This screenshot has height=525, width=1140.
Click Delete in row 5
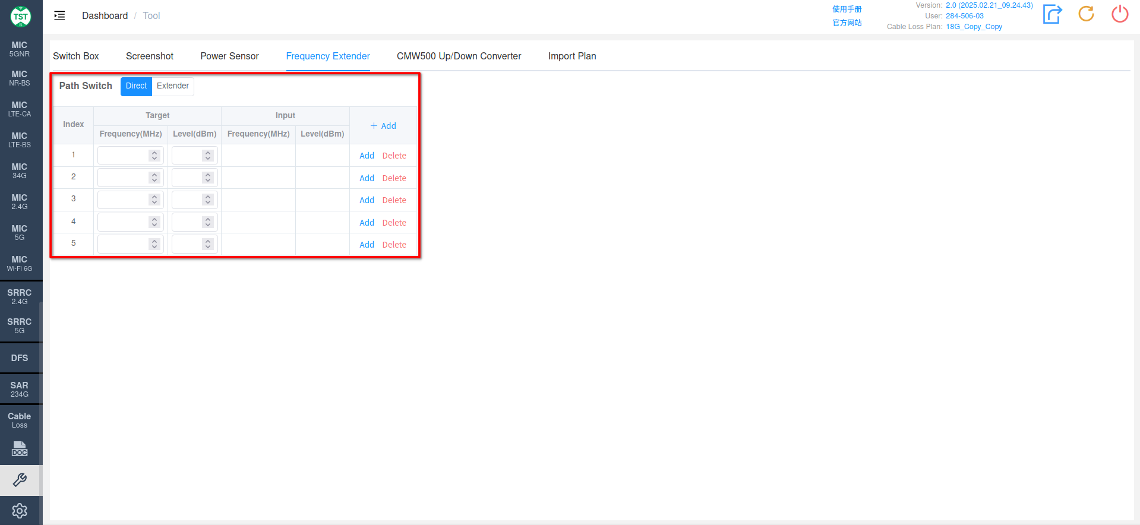pyautogui.click(x=394, y=245)
